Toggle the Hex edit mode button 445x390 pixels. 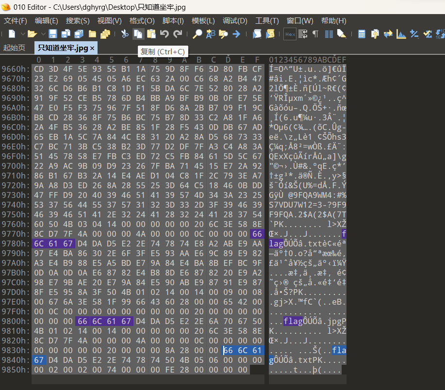click(x=290, y=34)
